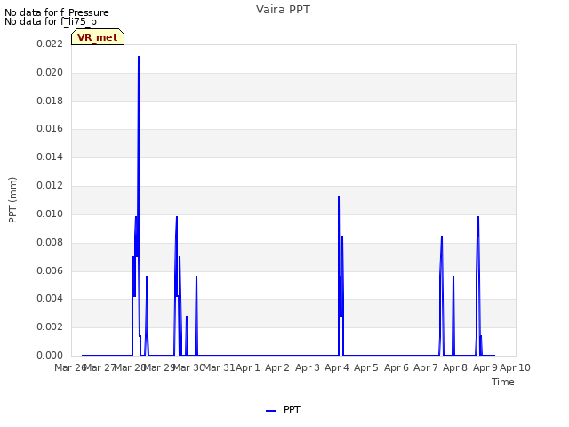Click the Apr 6 x-axis label

pos(397,367)
